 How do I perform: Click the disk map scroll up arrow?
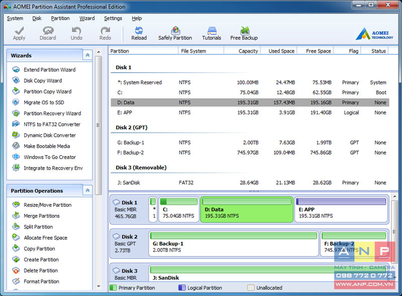pos(394,197)
